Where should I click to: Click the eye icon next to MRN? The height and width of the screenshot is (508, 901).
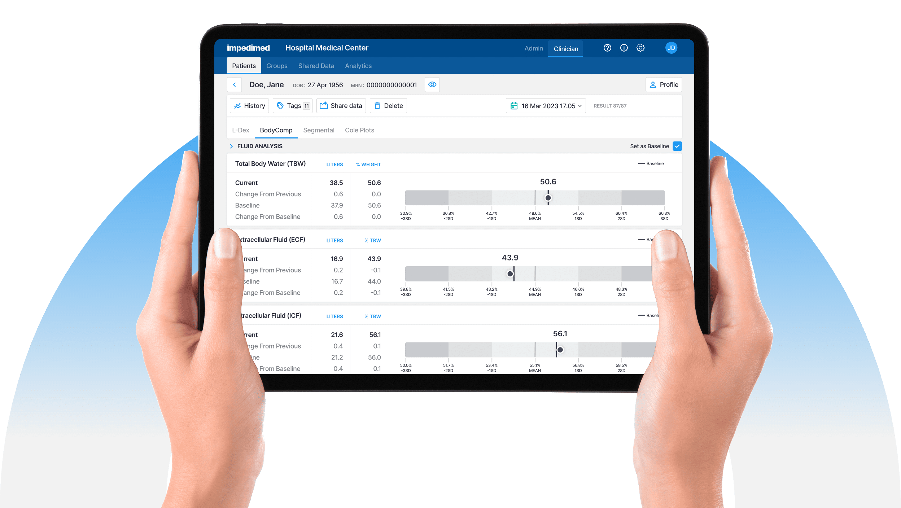point(433,85)
